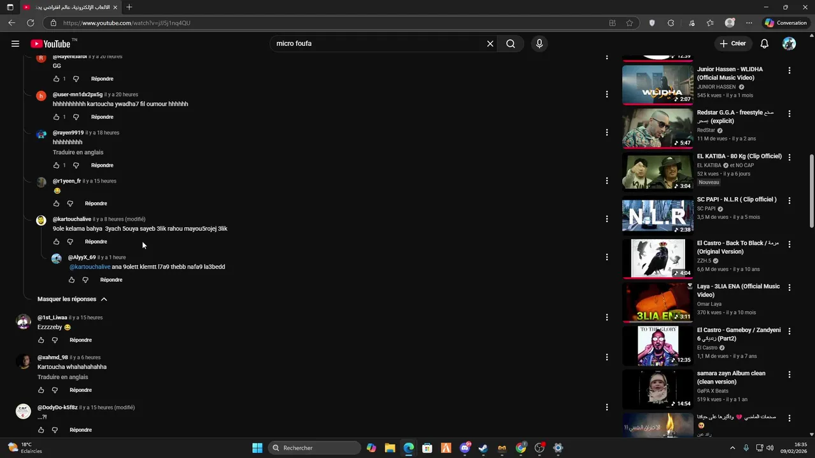The width and height of the screenshot is (815, 458).
Task: Translate @rayen9919 comment via Traduire en anglais
Action: coord(78,153)
